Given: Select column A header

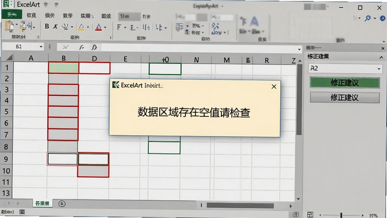Looking at the screenshot, I should pos(31,58).
